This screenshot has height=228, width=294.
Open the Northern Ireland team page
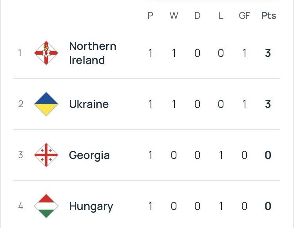(x=93, y=53)
